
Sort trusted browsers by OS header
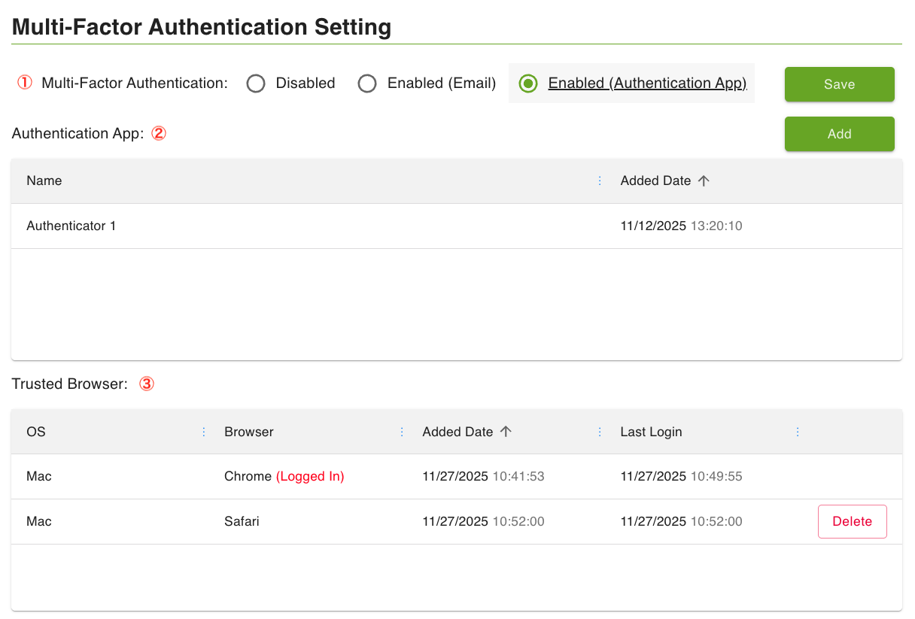[36, 432]
